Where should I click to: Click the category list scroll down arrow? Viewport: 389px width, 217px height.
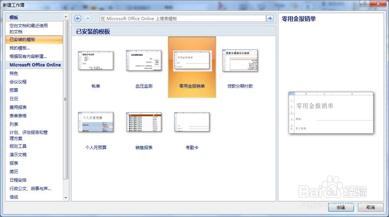[x=66, y=198]
